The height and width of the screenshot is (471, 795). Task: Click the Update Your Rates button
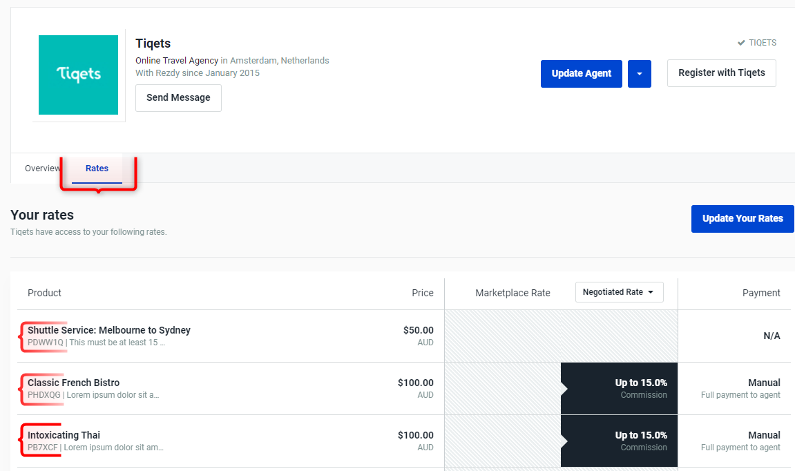[743, 218]
